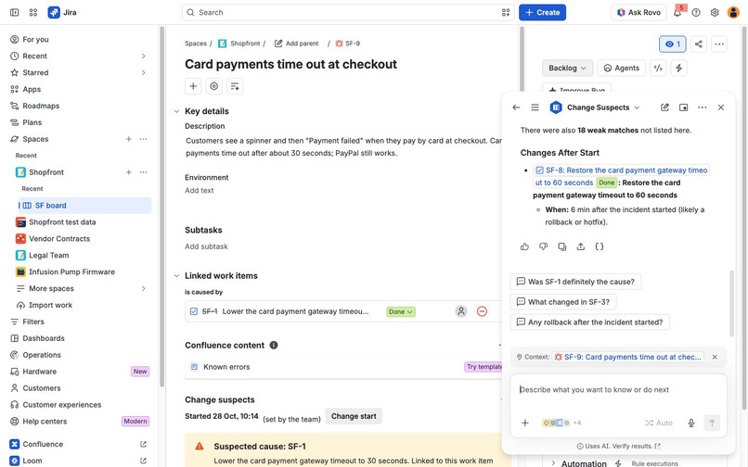Click the Create button

[x=542, y=12]
